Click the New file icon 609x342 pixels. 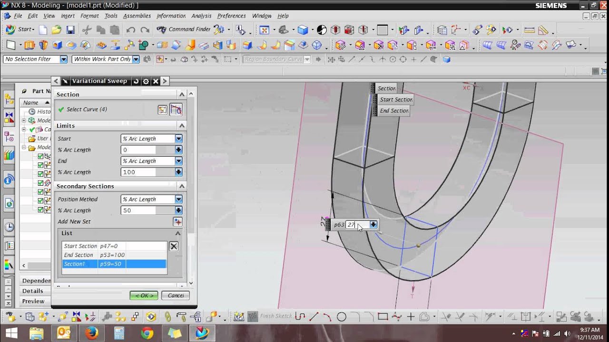point(43,30)
